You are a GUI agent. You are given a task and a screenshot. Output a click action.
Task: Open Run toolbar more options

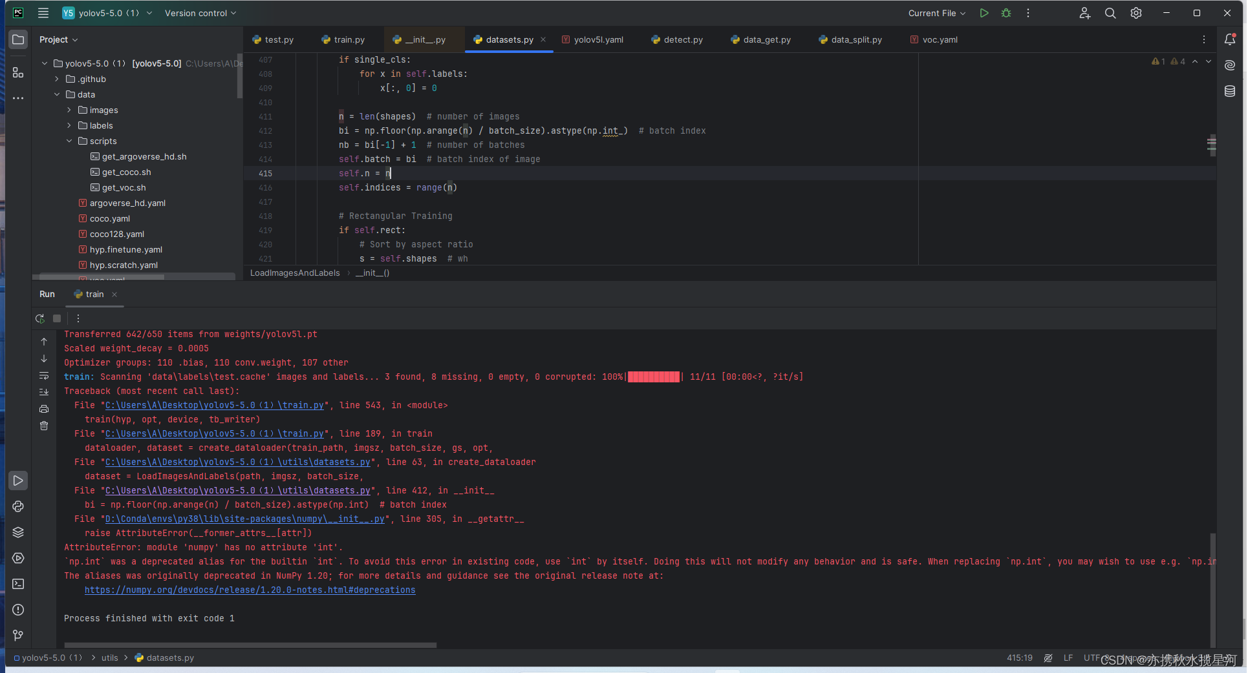tap(78, 318)
